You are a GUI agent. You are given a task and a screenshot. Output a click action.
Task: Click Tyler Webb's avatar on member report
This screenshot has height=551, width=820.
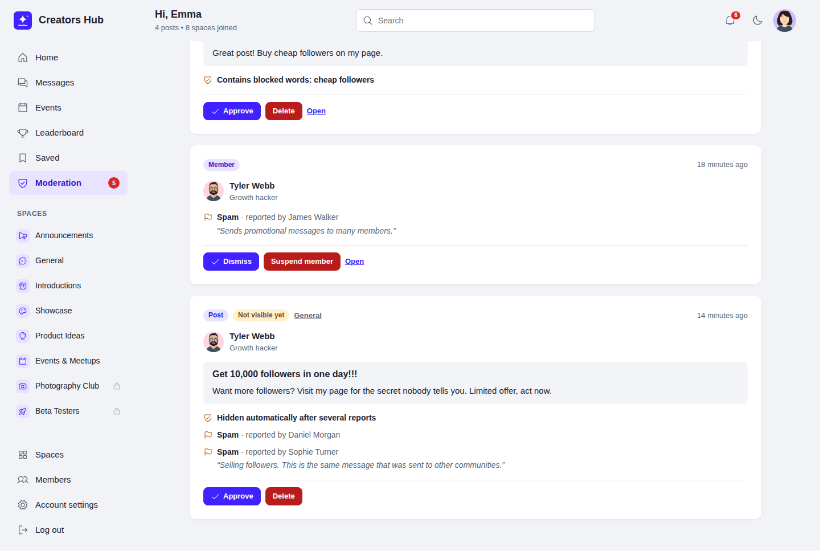(x=214, y=191)
